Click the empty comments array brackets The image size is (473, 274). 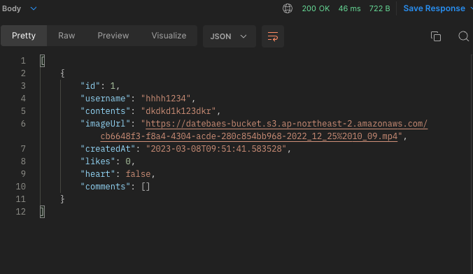(x=146, y=187)
